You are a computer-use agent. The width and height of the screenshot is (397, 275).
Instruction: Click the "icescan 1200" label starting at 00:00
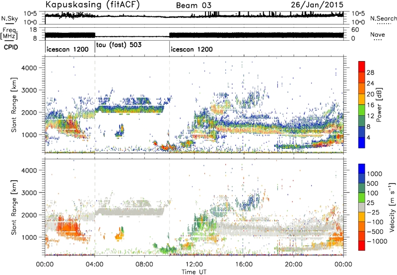[67, 49]
